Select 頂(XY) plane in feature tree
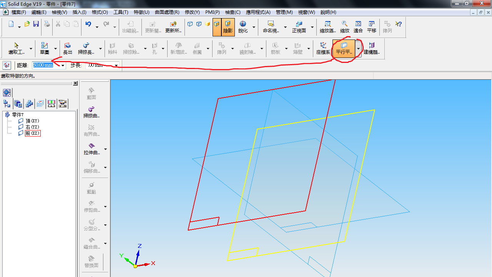Viewport: 492px width, 277px height. (32, 121)
